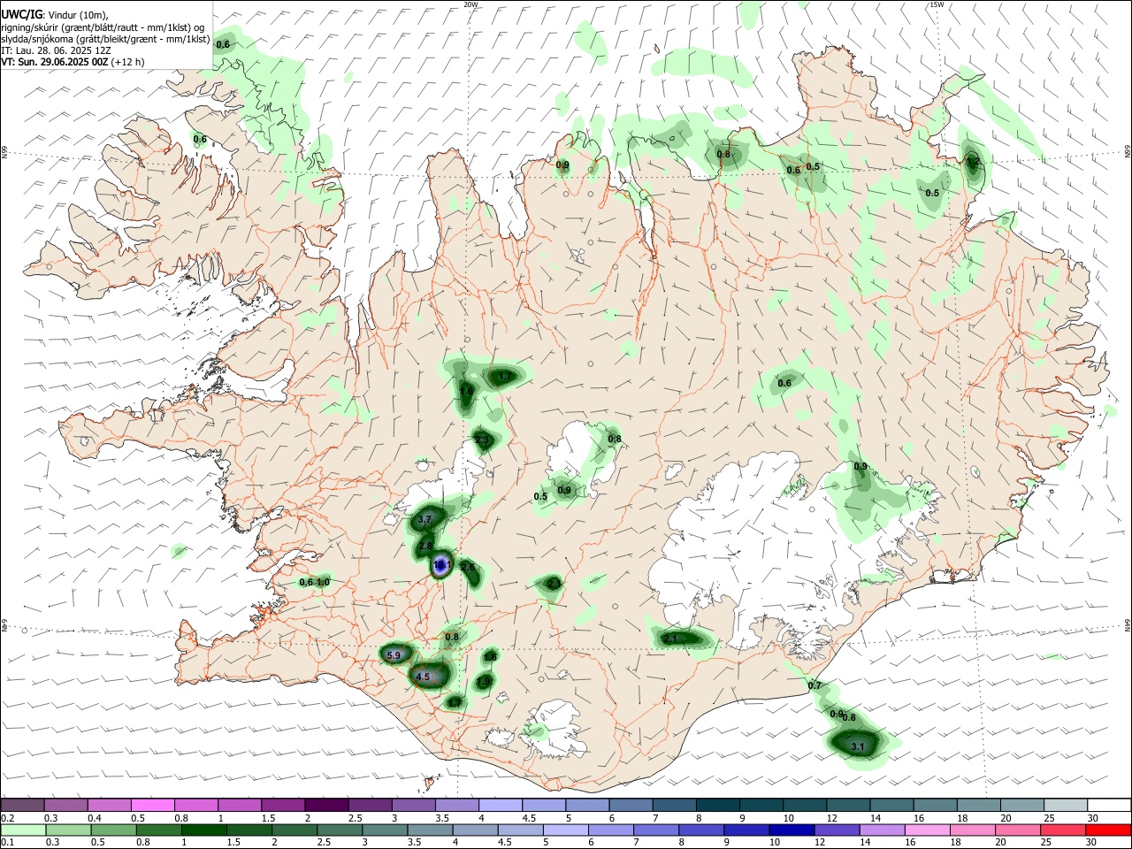
Task: Click the VT: Sun. 29.06.2025 00Z line
Action: pyautogui.click(x=55, y=62)
